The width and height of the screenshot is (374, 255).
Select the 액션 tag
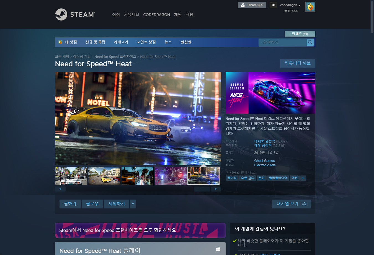(x=295, y=178)
